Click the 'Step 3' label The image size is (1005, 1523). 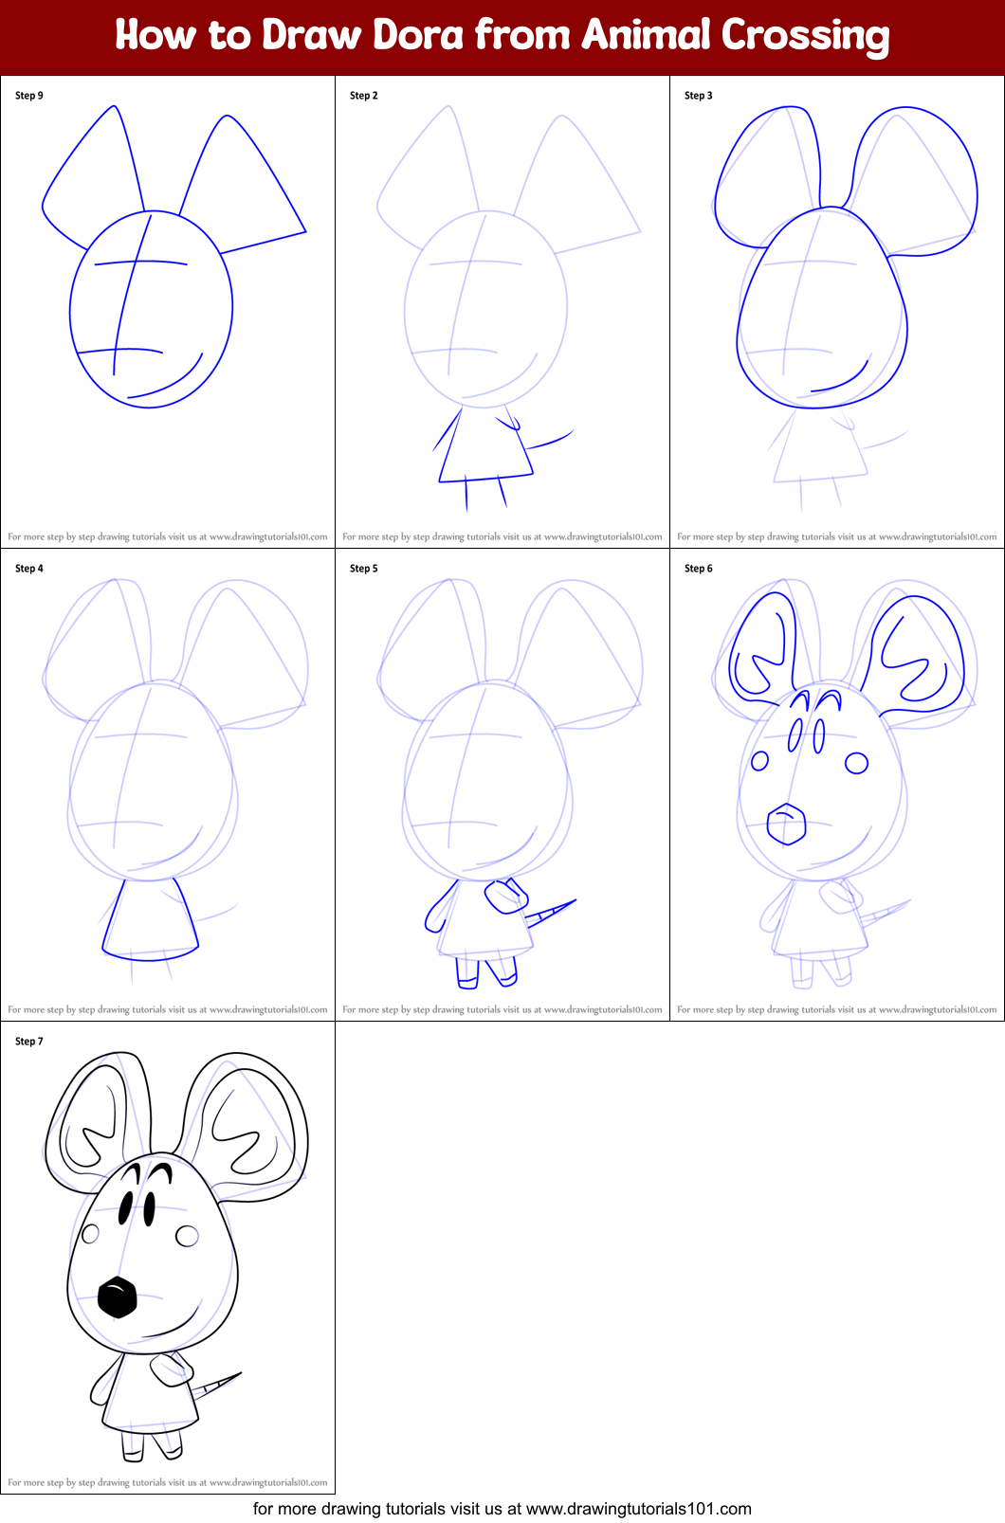tap(699, 96)
